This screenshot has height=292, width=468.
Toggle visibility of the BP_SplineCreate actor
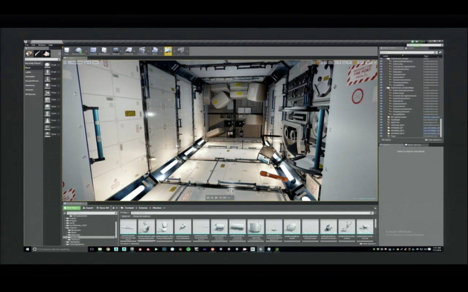tap(381, 117)
